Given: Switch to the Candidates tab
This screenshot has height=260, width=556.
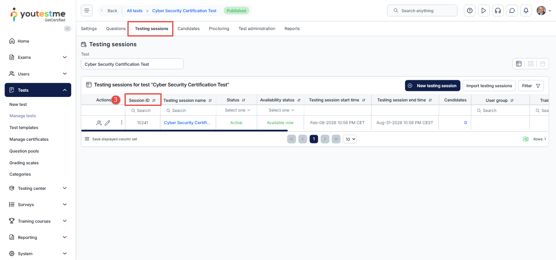Looking at the screenshot, I should (x=188, y=29).
